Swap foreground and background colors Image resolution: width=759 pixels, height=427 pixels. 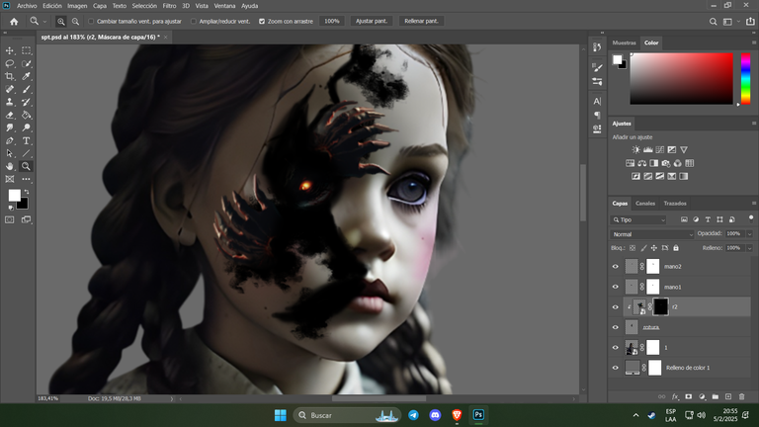26,192
